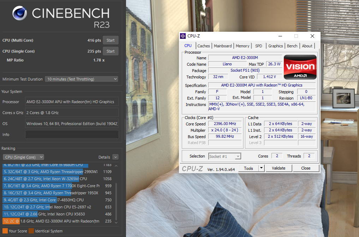Click the Socket FS1 (905) package value

click(x=245, y=70)
